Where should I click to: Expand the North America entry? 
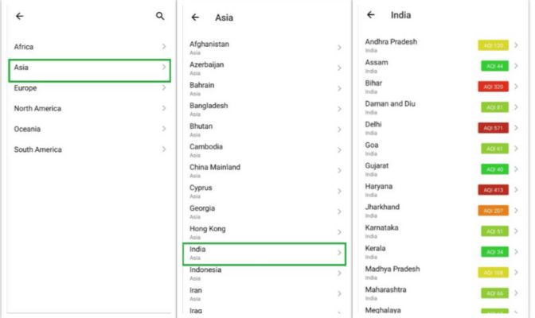[89, 108]
